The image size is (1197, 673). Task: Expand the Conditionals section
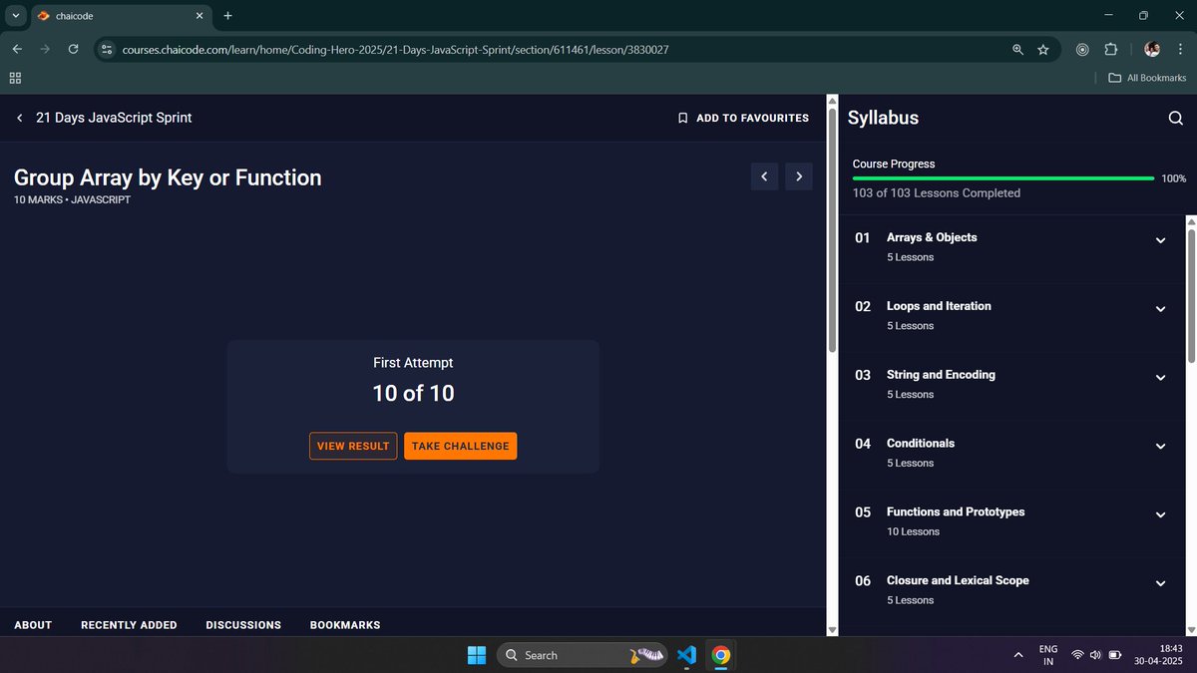[1160, 447]
